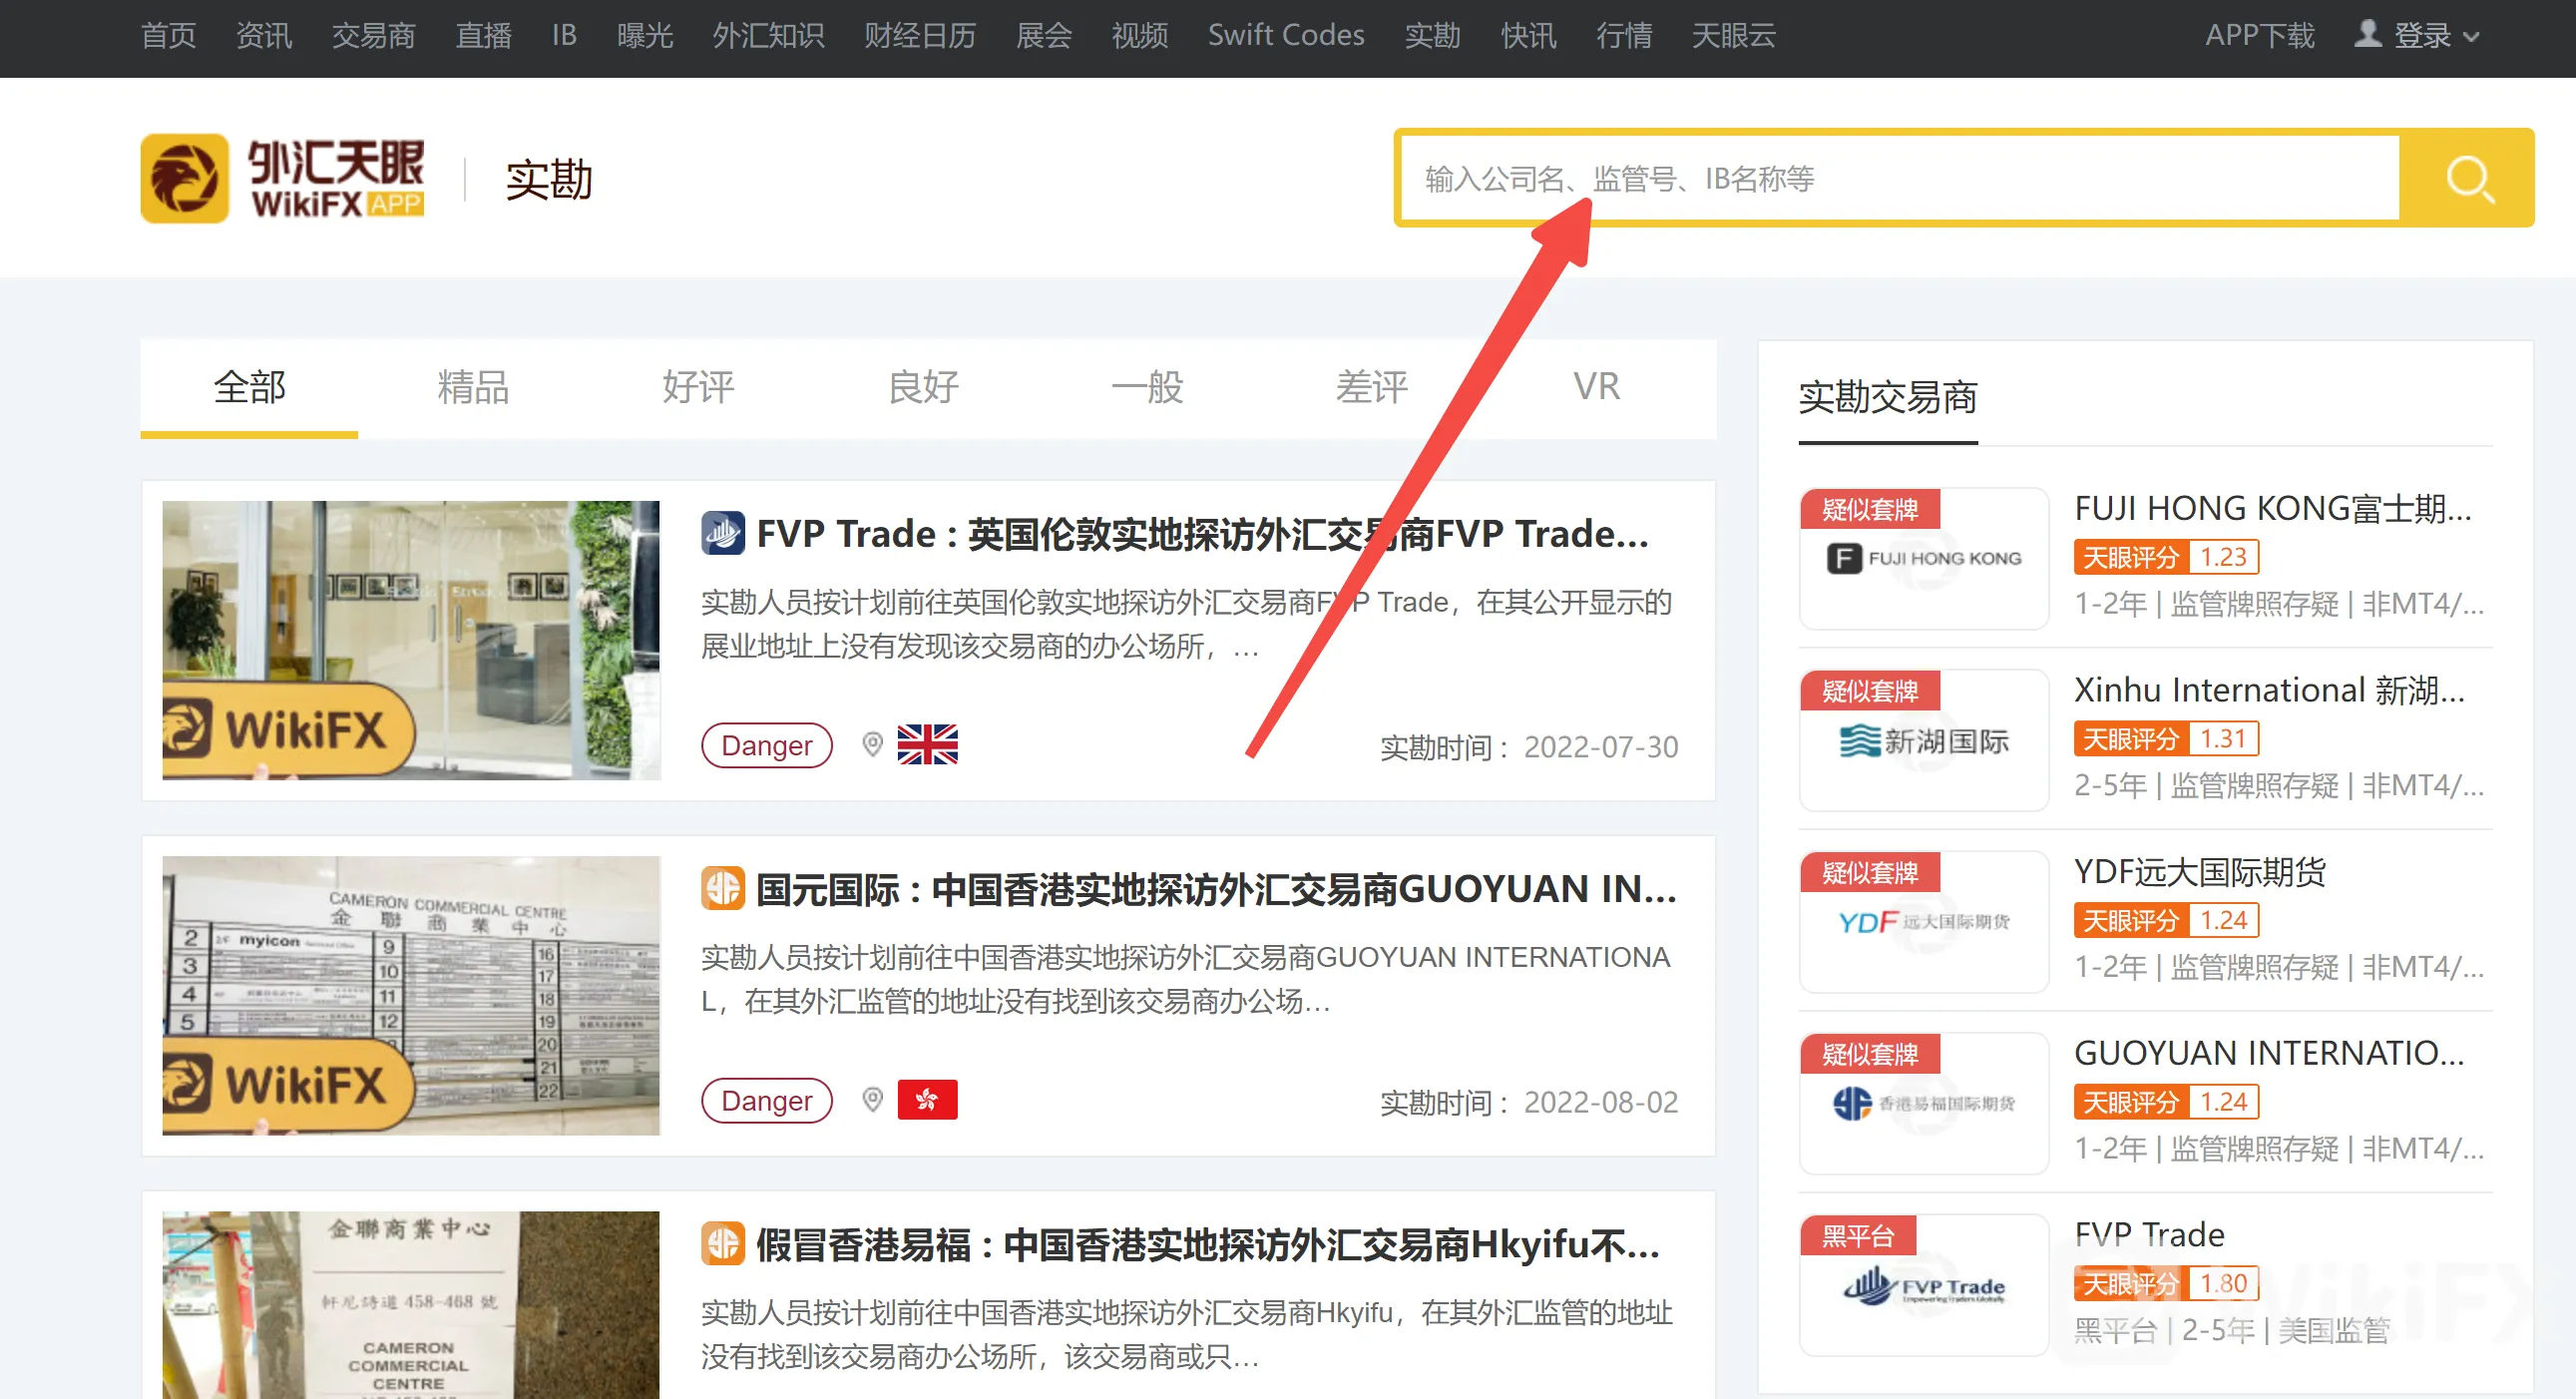Click the 假冒香港易福 orange broker icon in title
The image size is (2576, 1399).
tap(722, 1243)
